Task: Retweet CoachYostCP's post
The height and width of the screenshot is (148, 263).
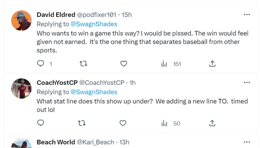Action: [82, 123]
